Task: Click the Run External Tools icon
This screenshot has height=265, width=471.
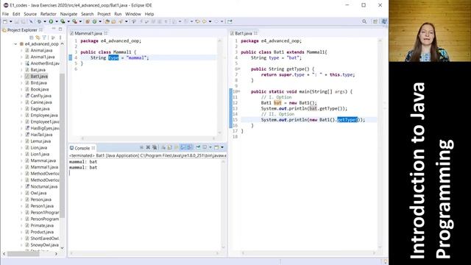Action: click(74, 21)
